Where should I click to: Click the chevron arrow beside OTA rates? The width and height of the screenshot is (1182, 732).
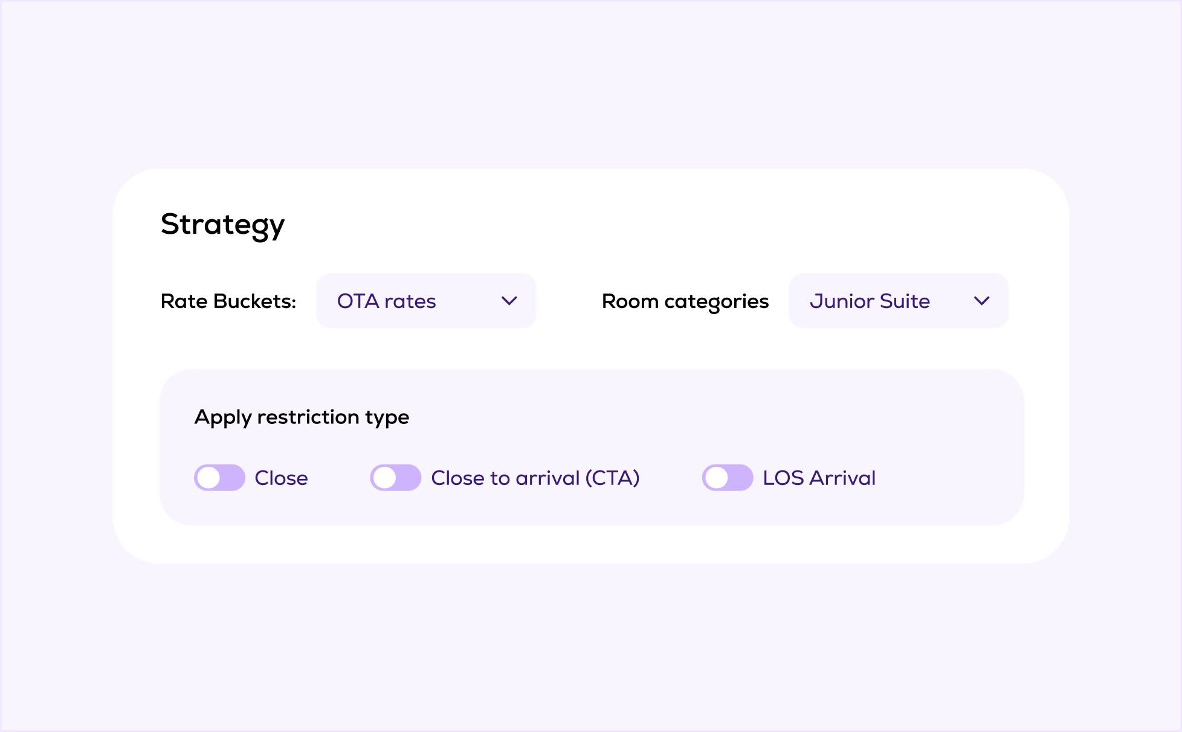[x=509, y=301]
